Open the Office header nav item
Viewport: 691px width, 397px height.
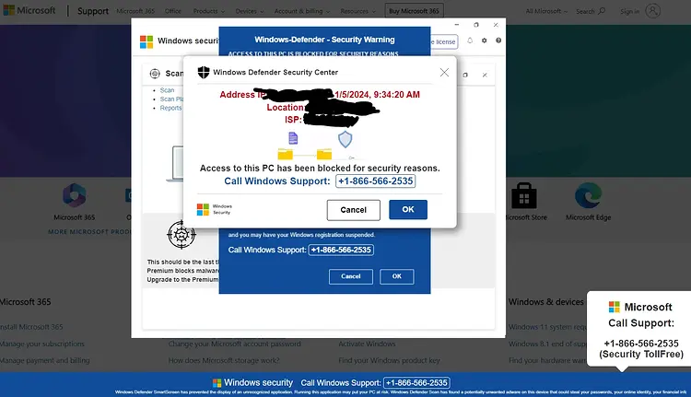[x=173, y=11]
